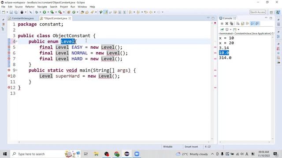Viewport: 282px width, 158px height.
Task: Toggle Skip All Breakpoints icon
Action: pos(30,12)
